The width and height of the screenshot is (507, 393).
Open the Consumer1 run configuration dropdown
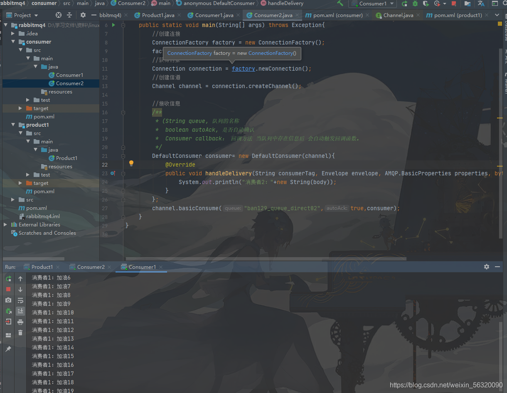coord(372,3)
